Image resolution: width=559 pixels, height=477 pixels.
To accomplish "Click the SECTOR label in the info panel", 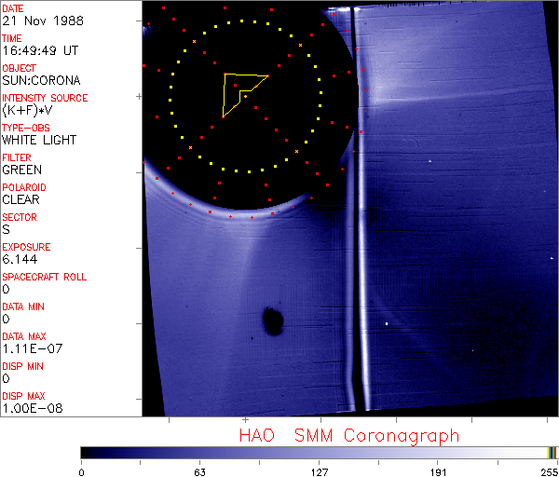I will pos(20,217).
